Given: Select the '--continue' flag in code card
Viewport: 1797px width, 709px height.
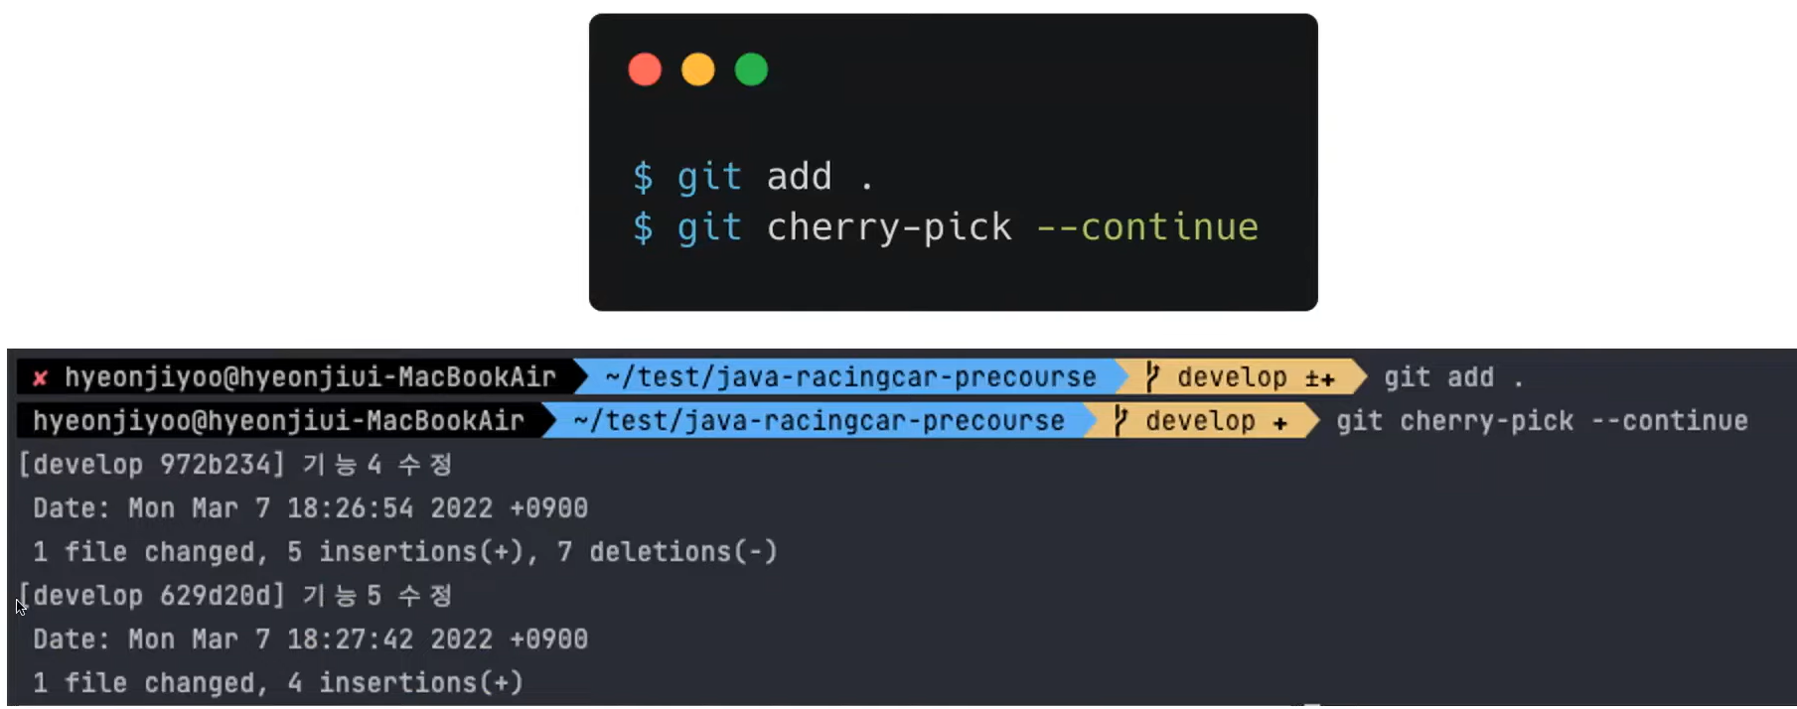Looking at the screenshot, I should tap(1147, 227).
